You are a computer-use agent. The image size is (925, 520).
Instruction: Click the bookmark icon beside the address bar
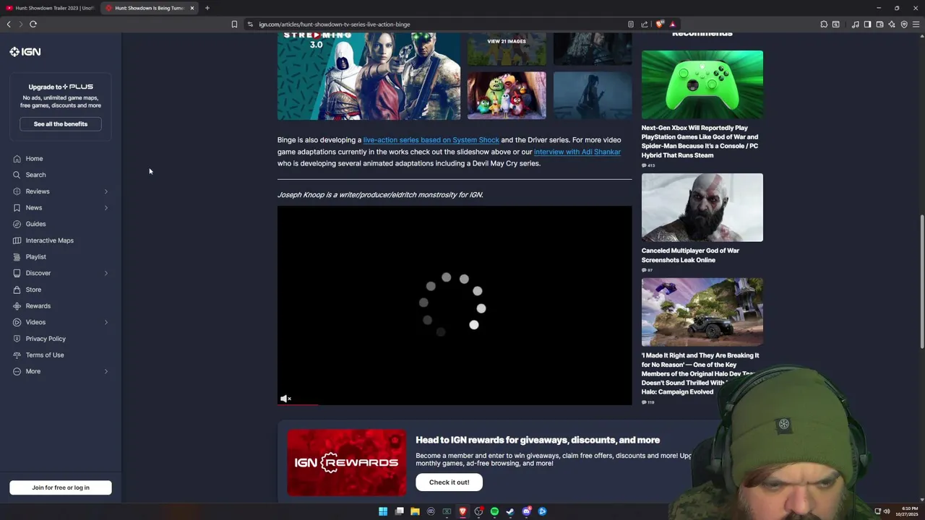click(234, 24)
